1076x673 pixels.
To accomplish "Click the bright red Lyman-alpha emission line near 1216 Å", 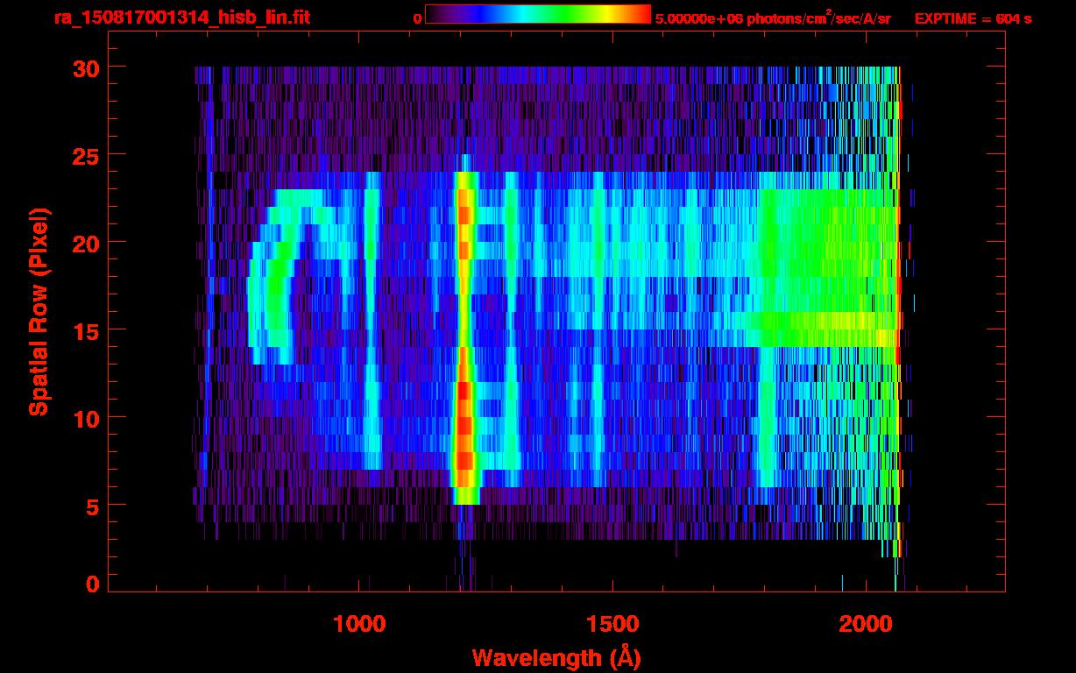I will click(x=464, y=337).
